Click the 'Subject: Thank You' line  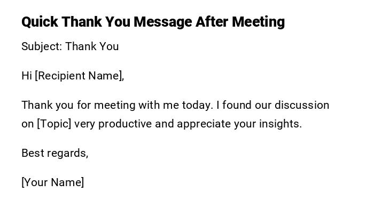coord(70,47)
